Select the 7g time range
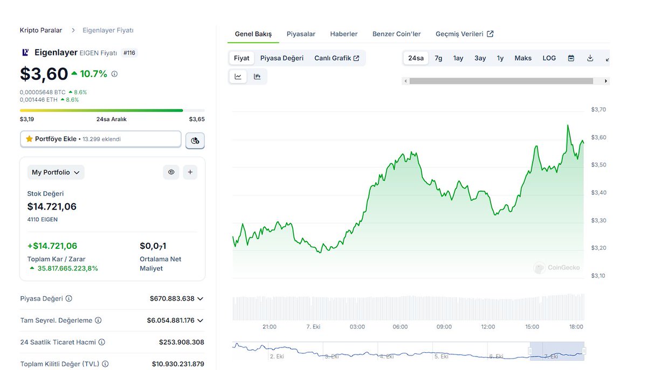 [438, 58]
